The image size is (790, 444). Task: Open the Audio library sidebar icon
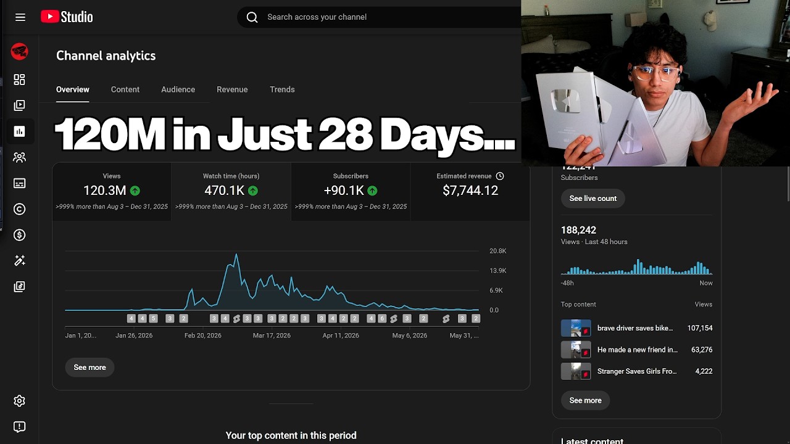20,287
